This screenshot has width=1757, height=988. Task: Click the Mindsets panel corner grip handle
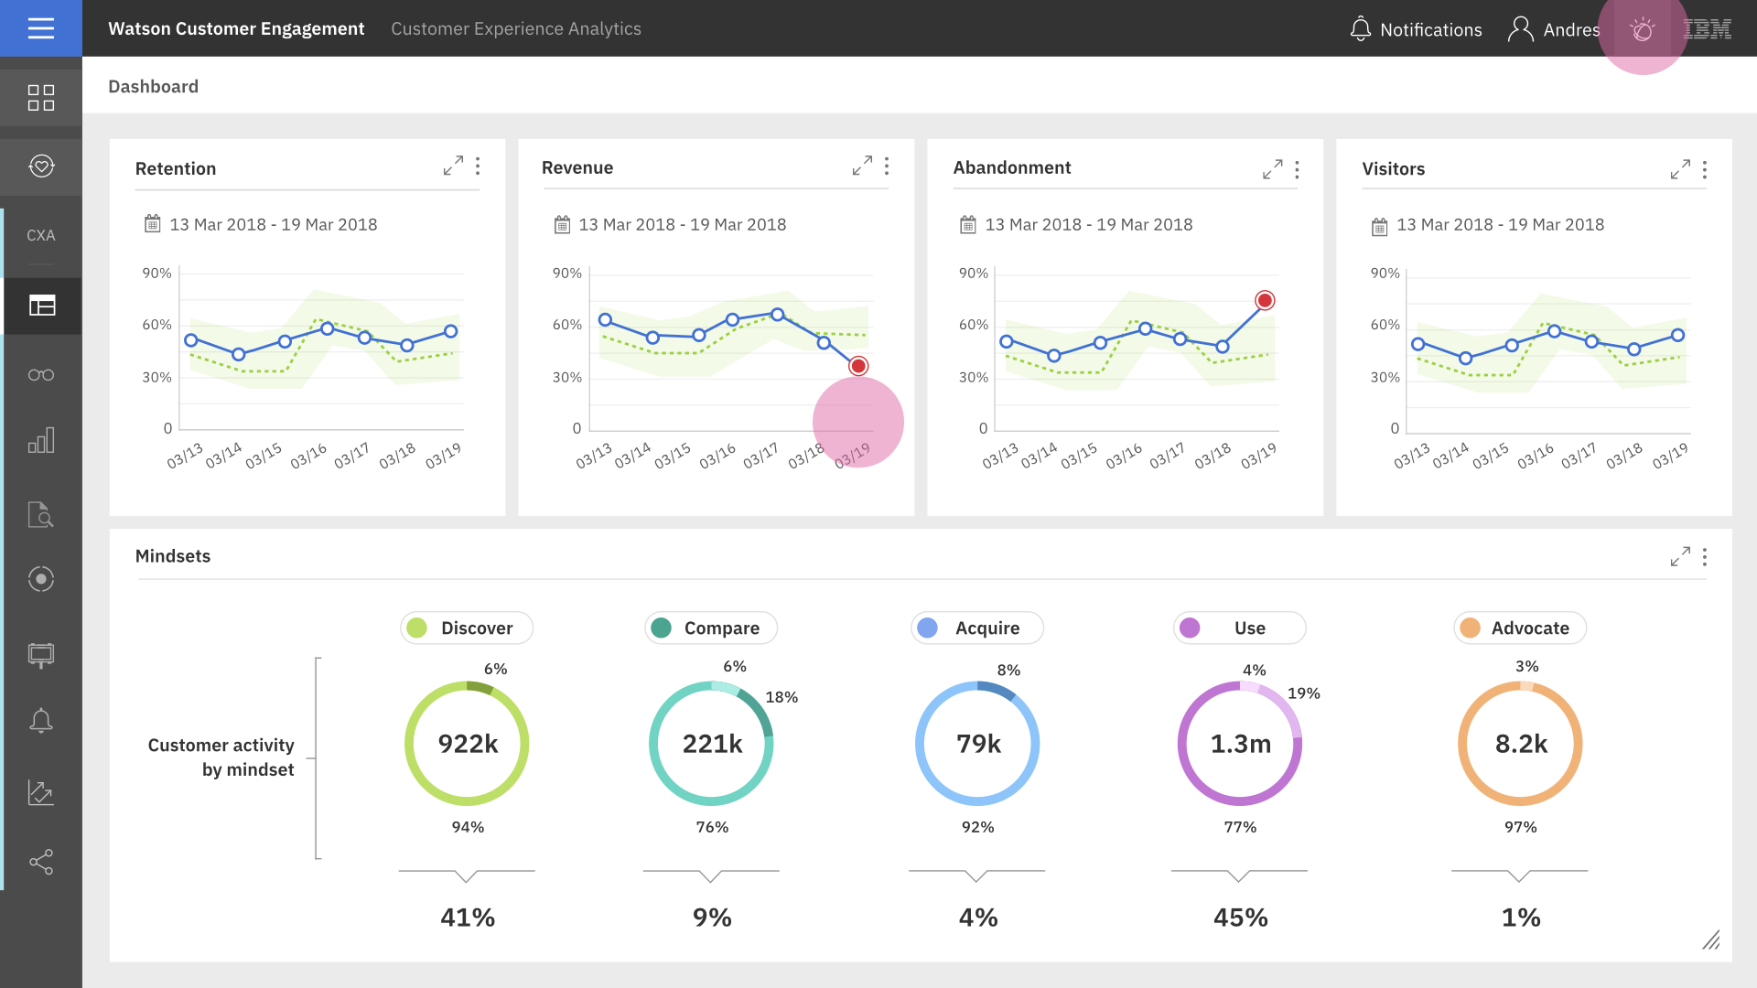[1711, 940]
